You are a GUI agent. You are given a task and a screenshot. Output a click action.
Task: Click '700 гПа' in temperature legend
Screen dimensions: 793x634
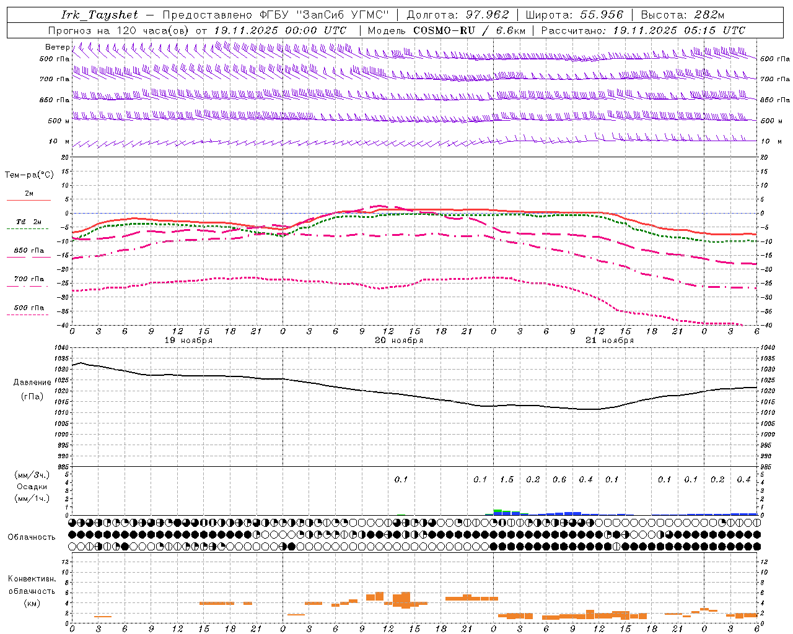(29, 279)
